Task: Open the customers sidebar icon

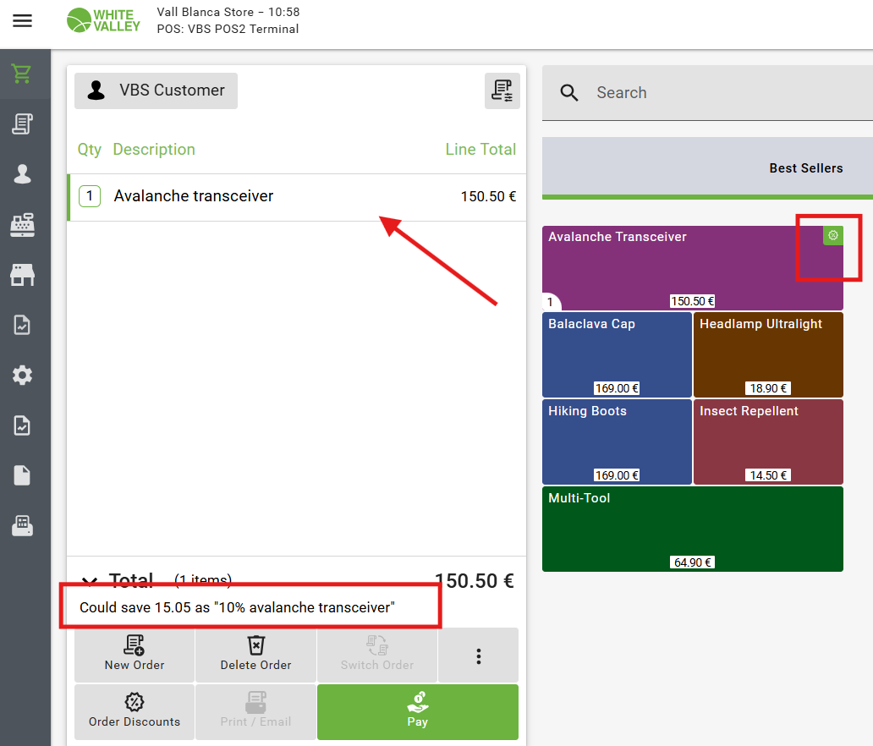Action: pos(22,173)
